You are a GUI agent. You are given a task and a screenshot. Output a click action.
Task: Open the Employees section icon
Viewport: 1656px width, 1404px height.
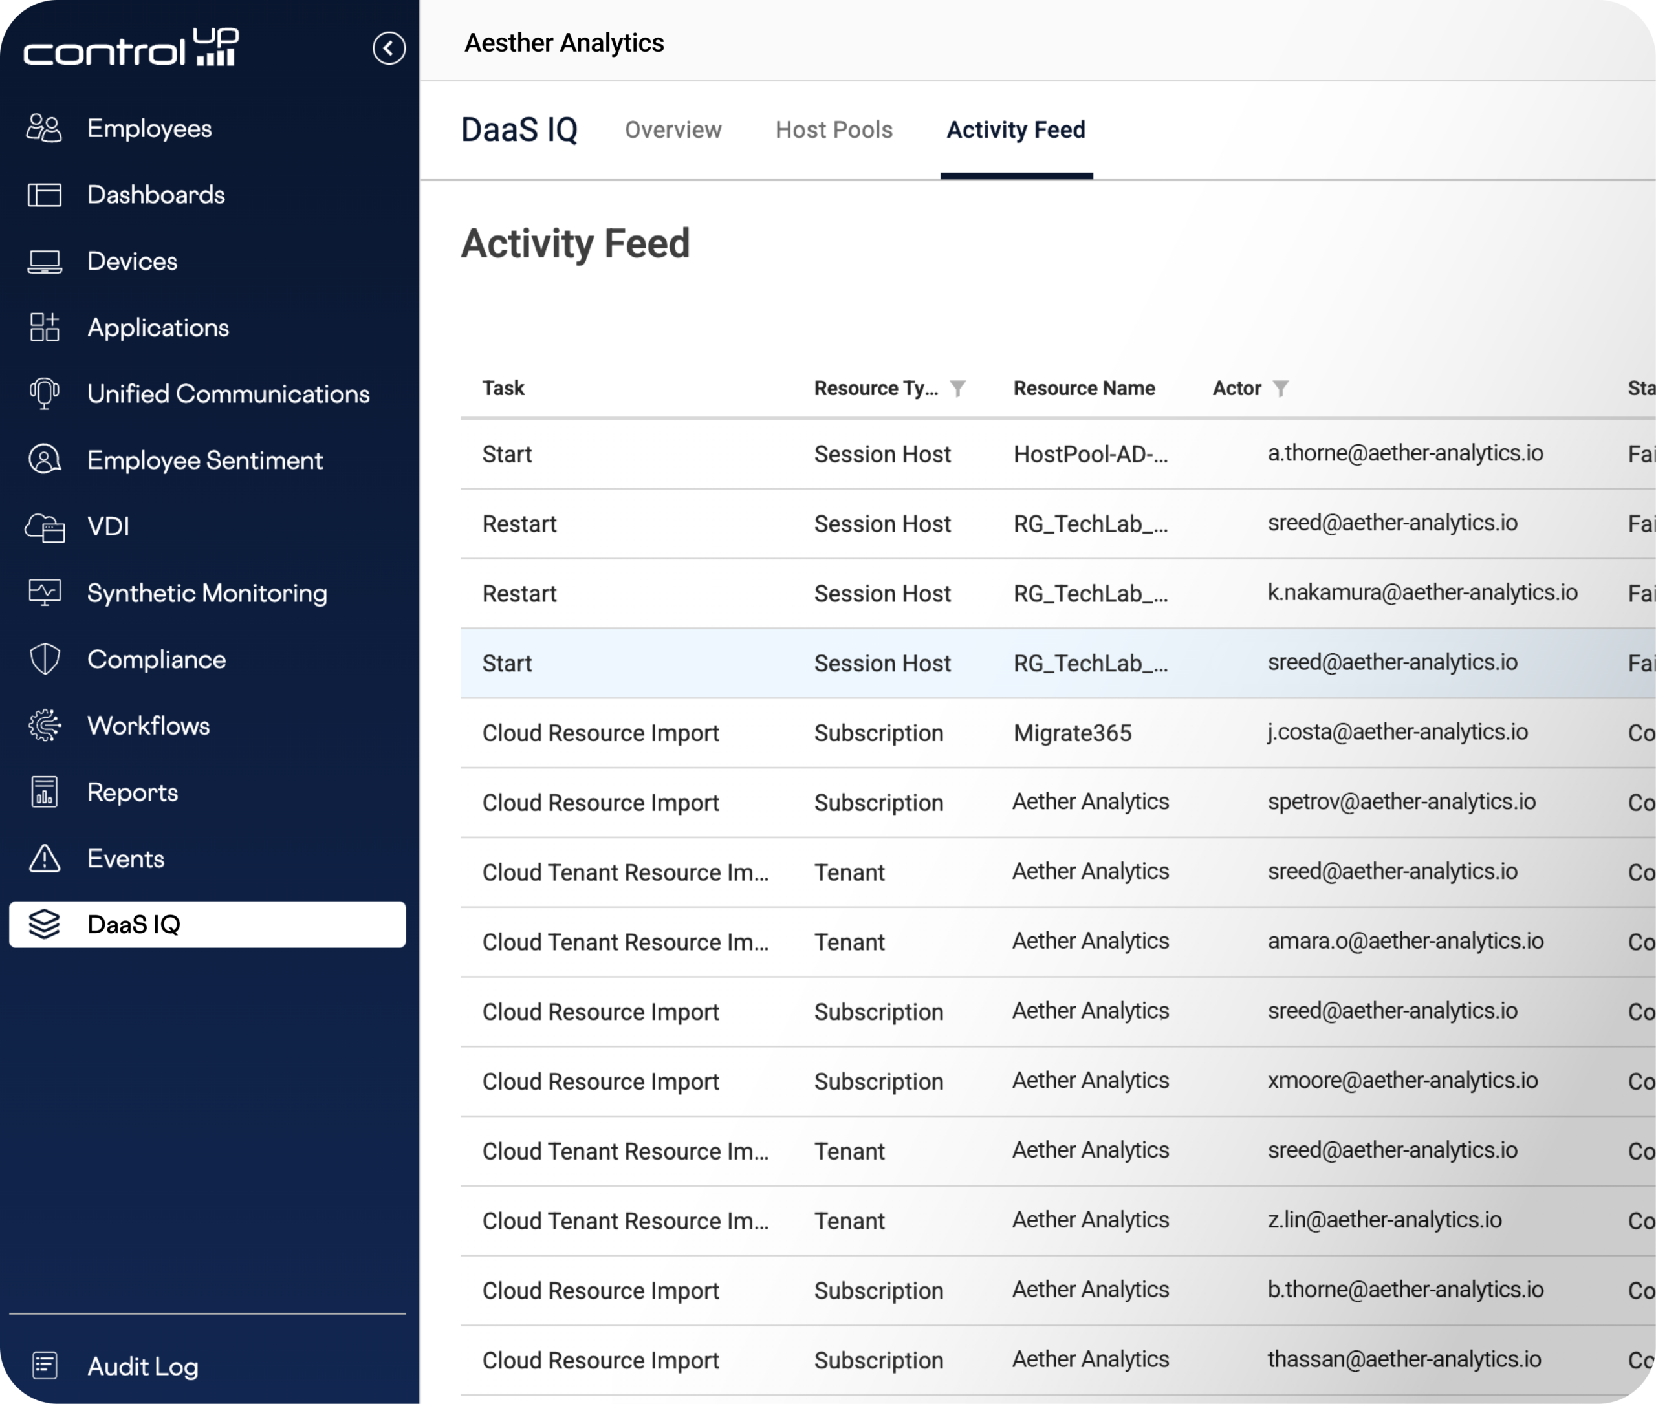coord(44,128)
